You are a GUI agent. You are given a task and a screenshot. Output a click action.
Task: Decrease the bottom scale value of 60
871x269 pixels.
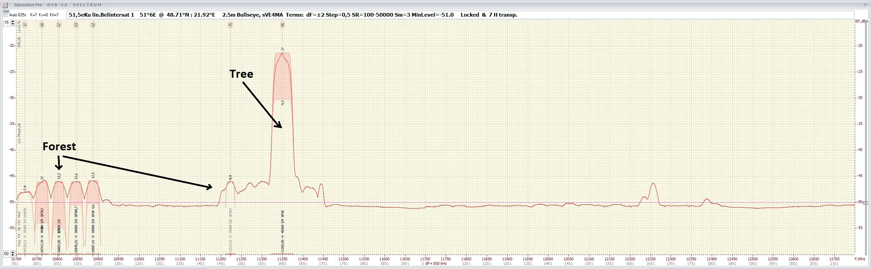coord(13,255)
